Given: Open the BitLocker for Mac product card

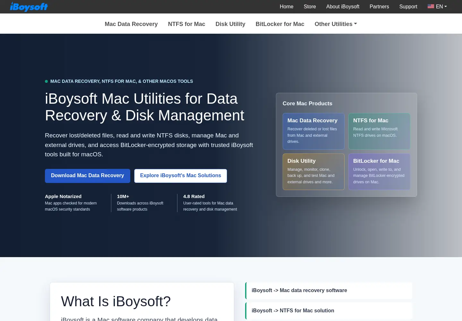Looking at the screenshot, I should [x=379, y=172].
